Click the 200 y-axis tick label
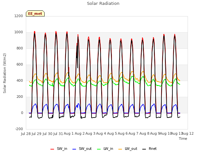The height and width of the screenshot is (155, 207). pyautogui.click(x=20, y=97)
